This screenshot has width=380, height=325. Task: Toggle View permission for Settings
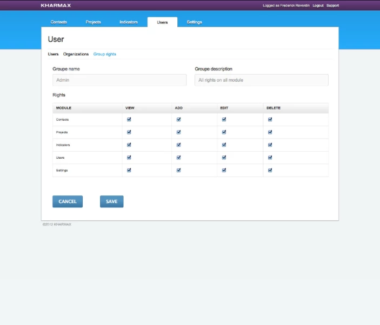[x=129, y=170]
